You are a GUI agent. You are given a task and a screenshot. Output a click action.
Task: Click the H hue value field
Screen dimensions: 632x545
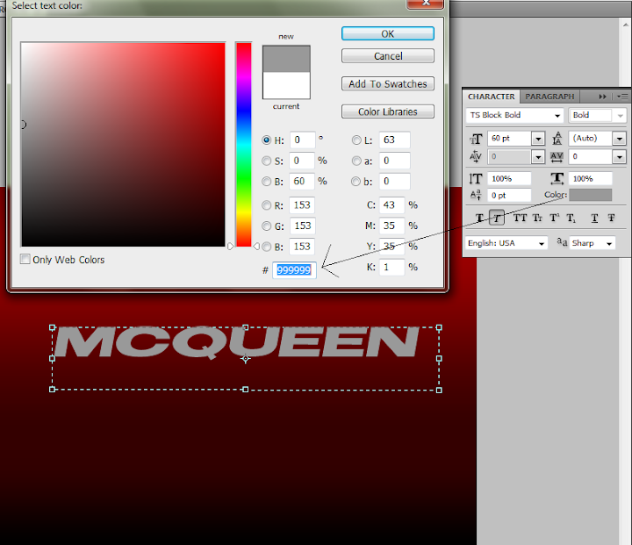(x=302, y=140)
